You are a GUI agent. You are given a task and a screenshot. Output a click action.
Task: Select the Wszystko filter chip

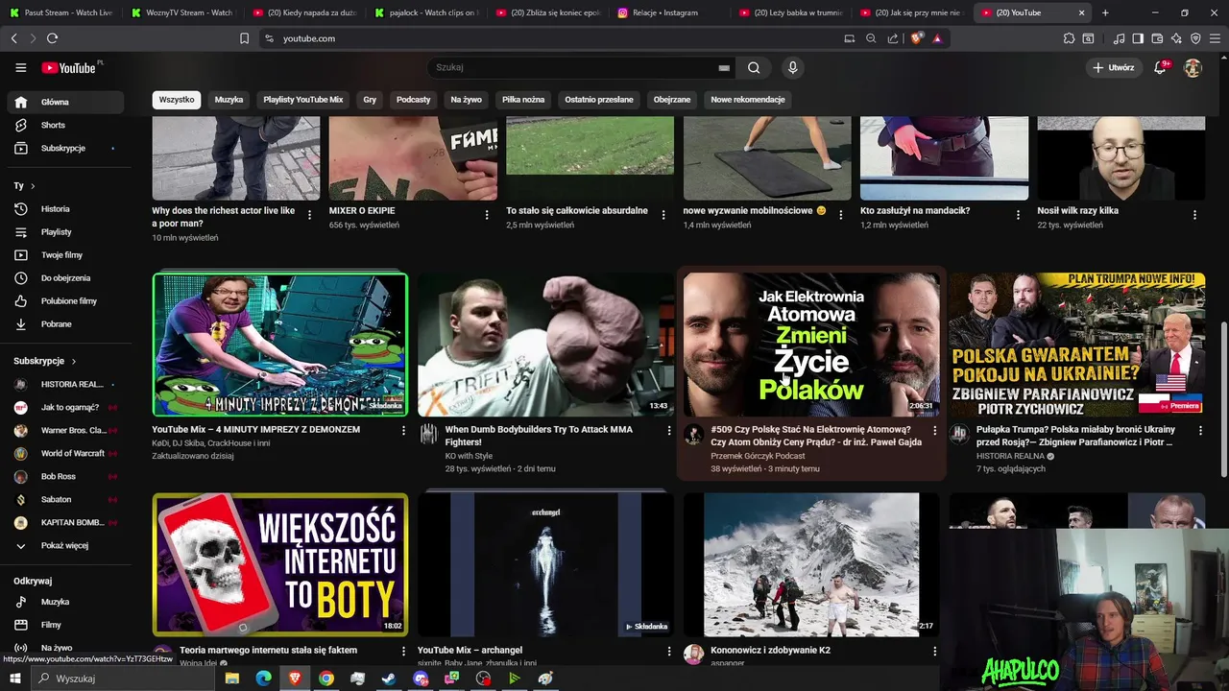[177, 100]
